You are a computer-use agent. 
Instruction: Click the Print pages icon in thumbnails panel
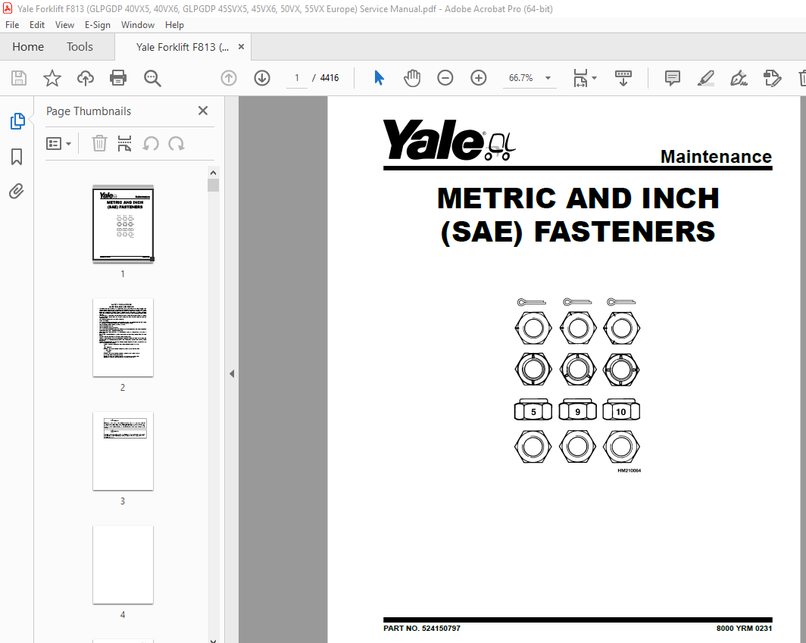(124, 143)
